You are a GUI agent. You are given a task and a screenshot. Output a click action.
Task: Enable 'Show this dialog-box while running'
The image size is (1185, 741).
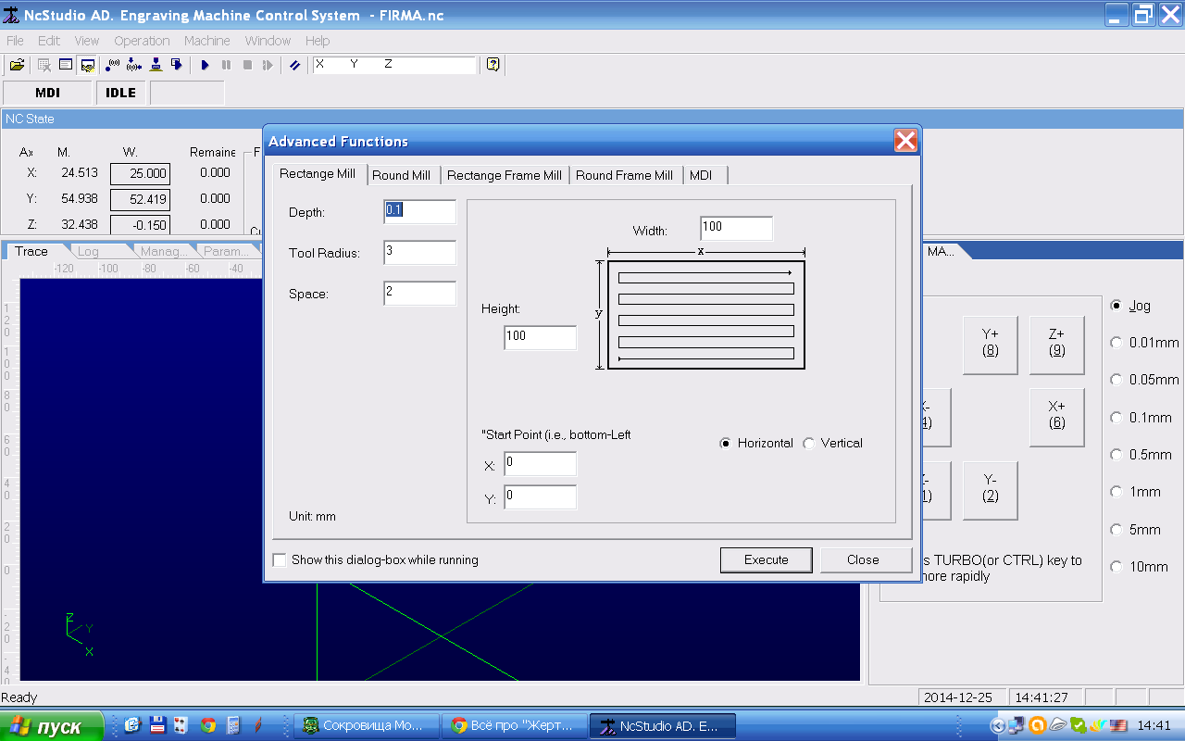coord(280,560)
